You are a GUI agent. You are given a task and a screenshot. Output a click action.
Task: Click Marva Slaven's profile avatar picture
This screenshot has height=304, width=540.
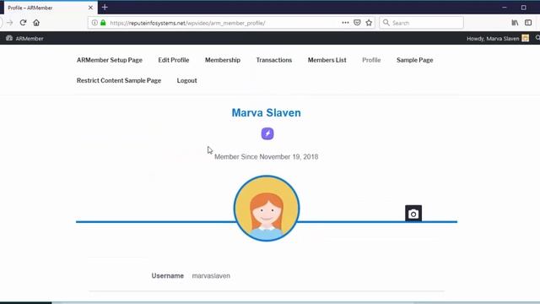coord(267,209)
